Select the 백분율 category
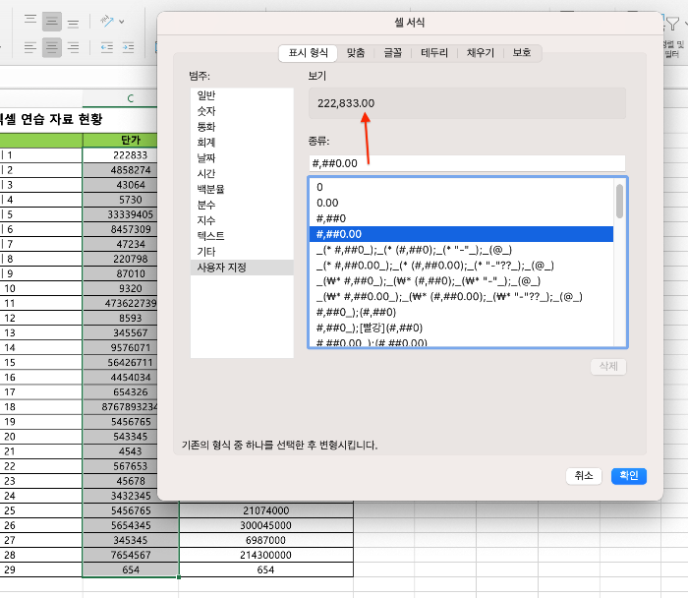This screenshot has height=598, width=688. click(x=242, y=189)
